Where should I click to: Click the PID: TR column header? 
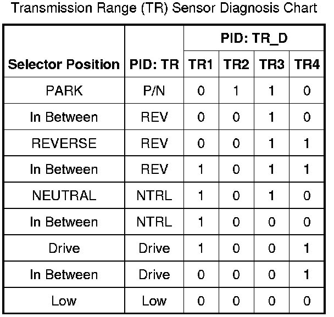[154, 64]
